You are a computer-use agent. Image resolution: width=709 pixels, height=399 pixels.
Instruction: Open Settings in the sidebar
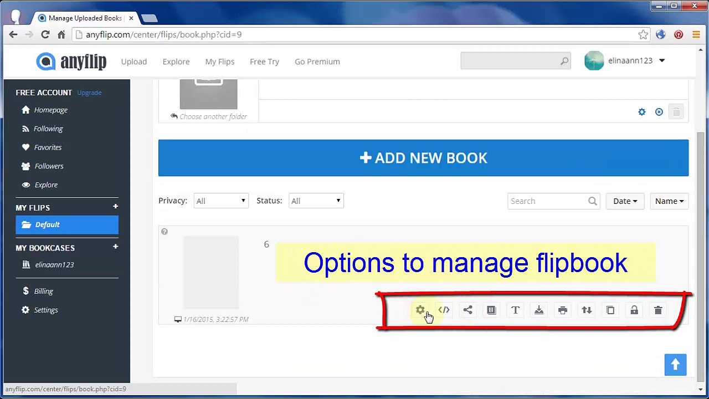[x=45, y=310]
